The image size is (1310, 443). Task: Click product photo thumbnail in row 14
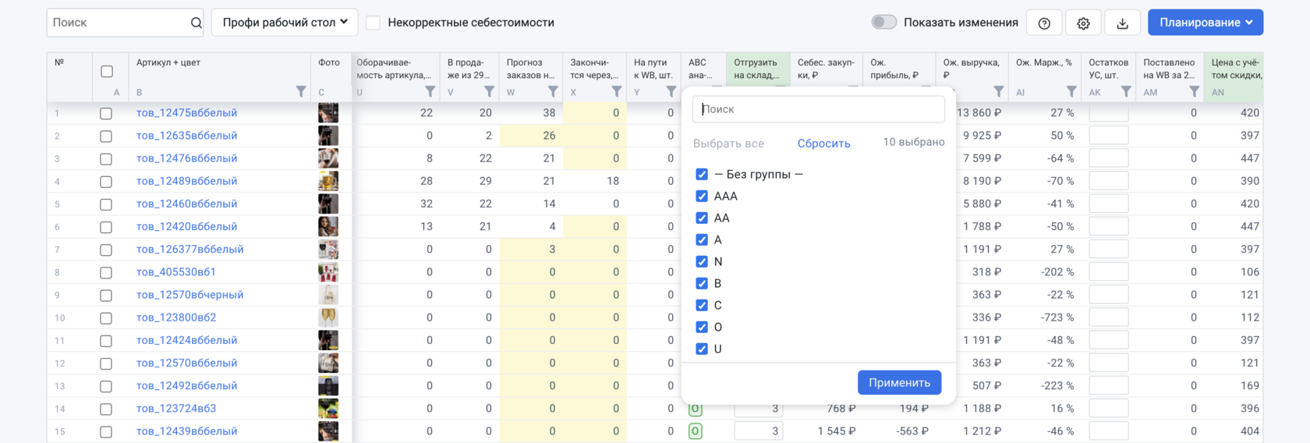tap(328, 409)
